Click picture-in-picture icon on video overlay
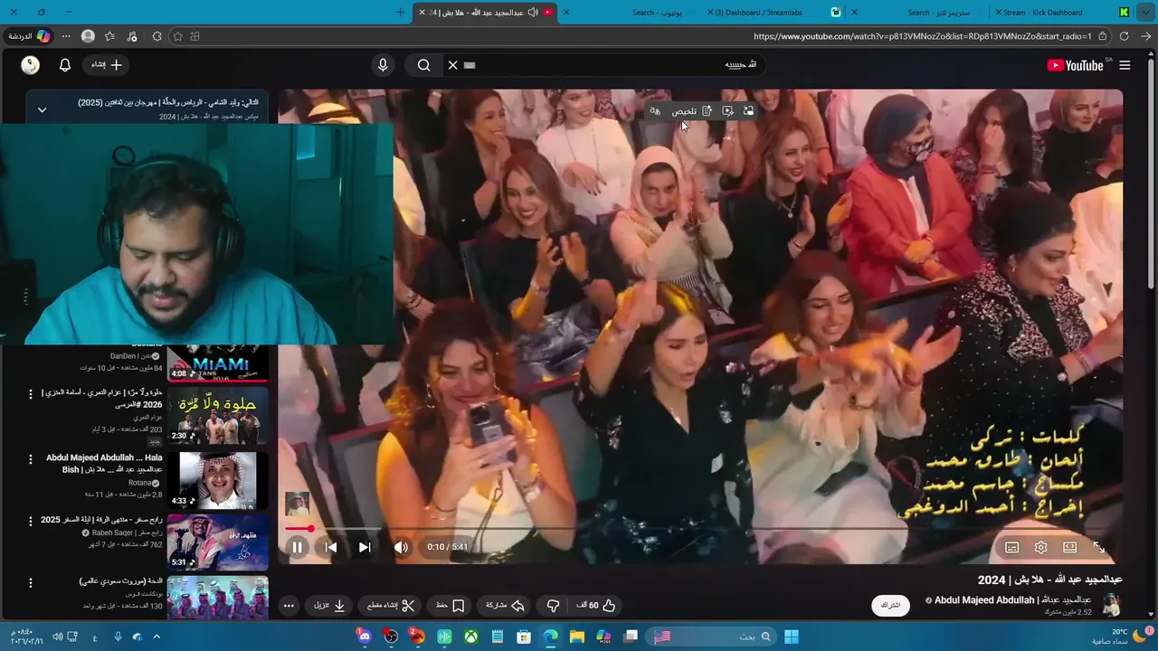The width and height of the screenshot is (1158, 651). [x=748, y=111]
